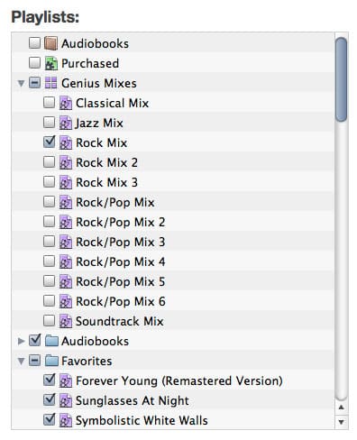Check the Rock/Pop Mix 3 checkbox
This screenshot has width=357, height=440.
(x=49, y=241)
